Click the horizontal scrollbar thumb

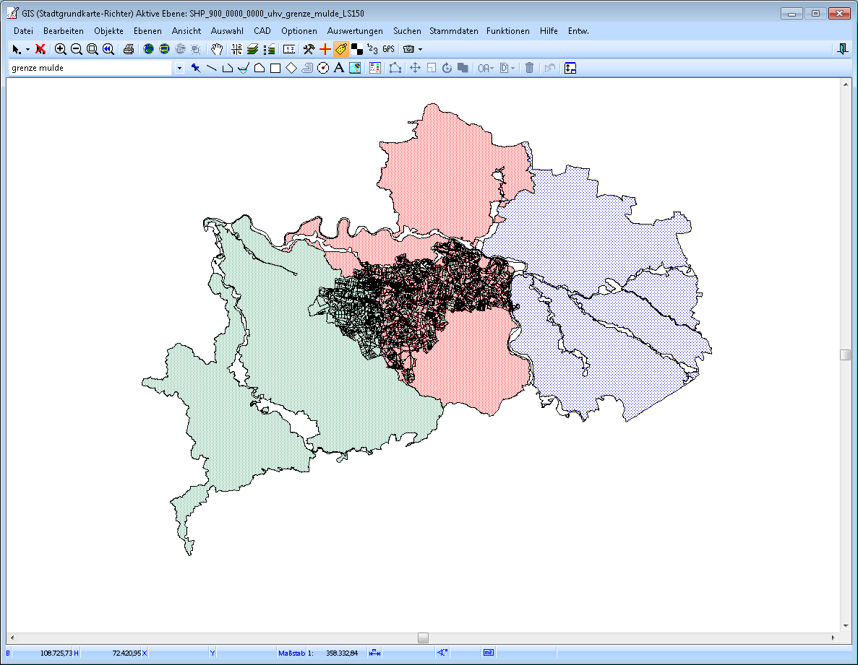423,638
